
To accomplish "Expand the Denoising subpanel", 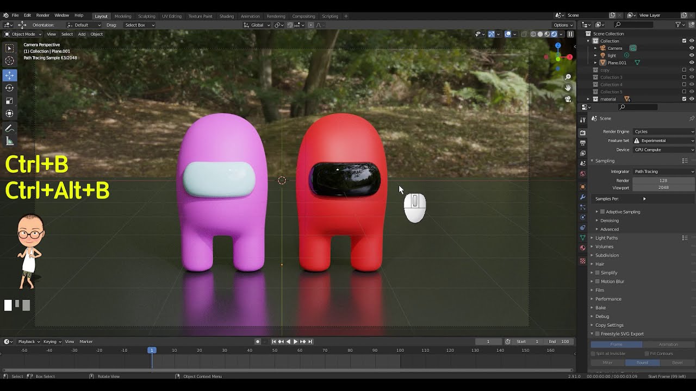I will [609, 220].
